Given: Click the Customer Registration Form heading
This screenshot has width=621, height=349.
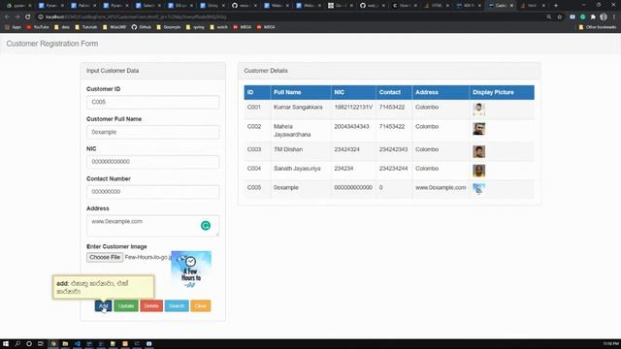Looking at the screenshot, I should 52,44.
